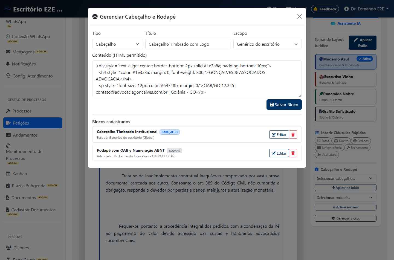The height and width of the screenshot is (260, 394).
Task: Save the block with Salvar Bloco
Action: click(284, 105)
